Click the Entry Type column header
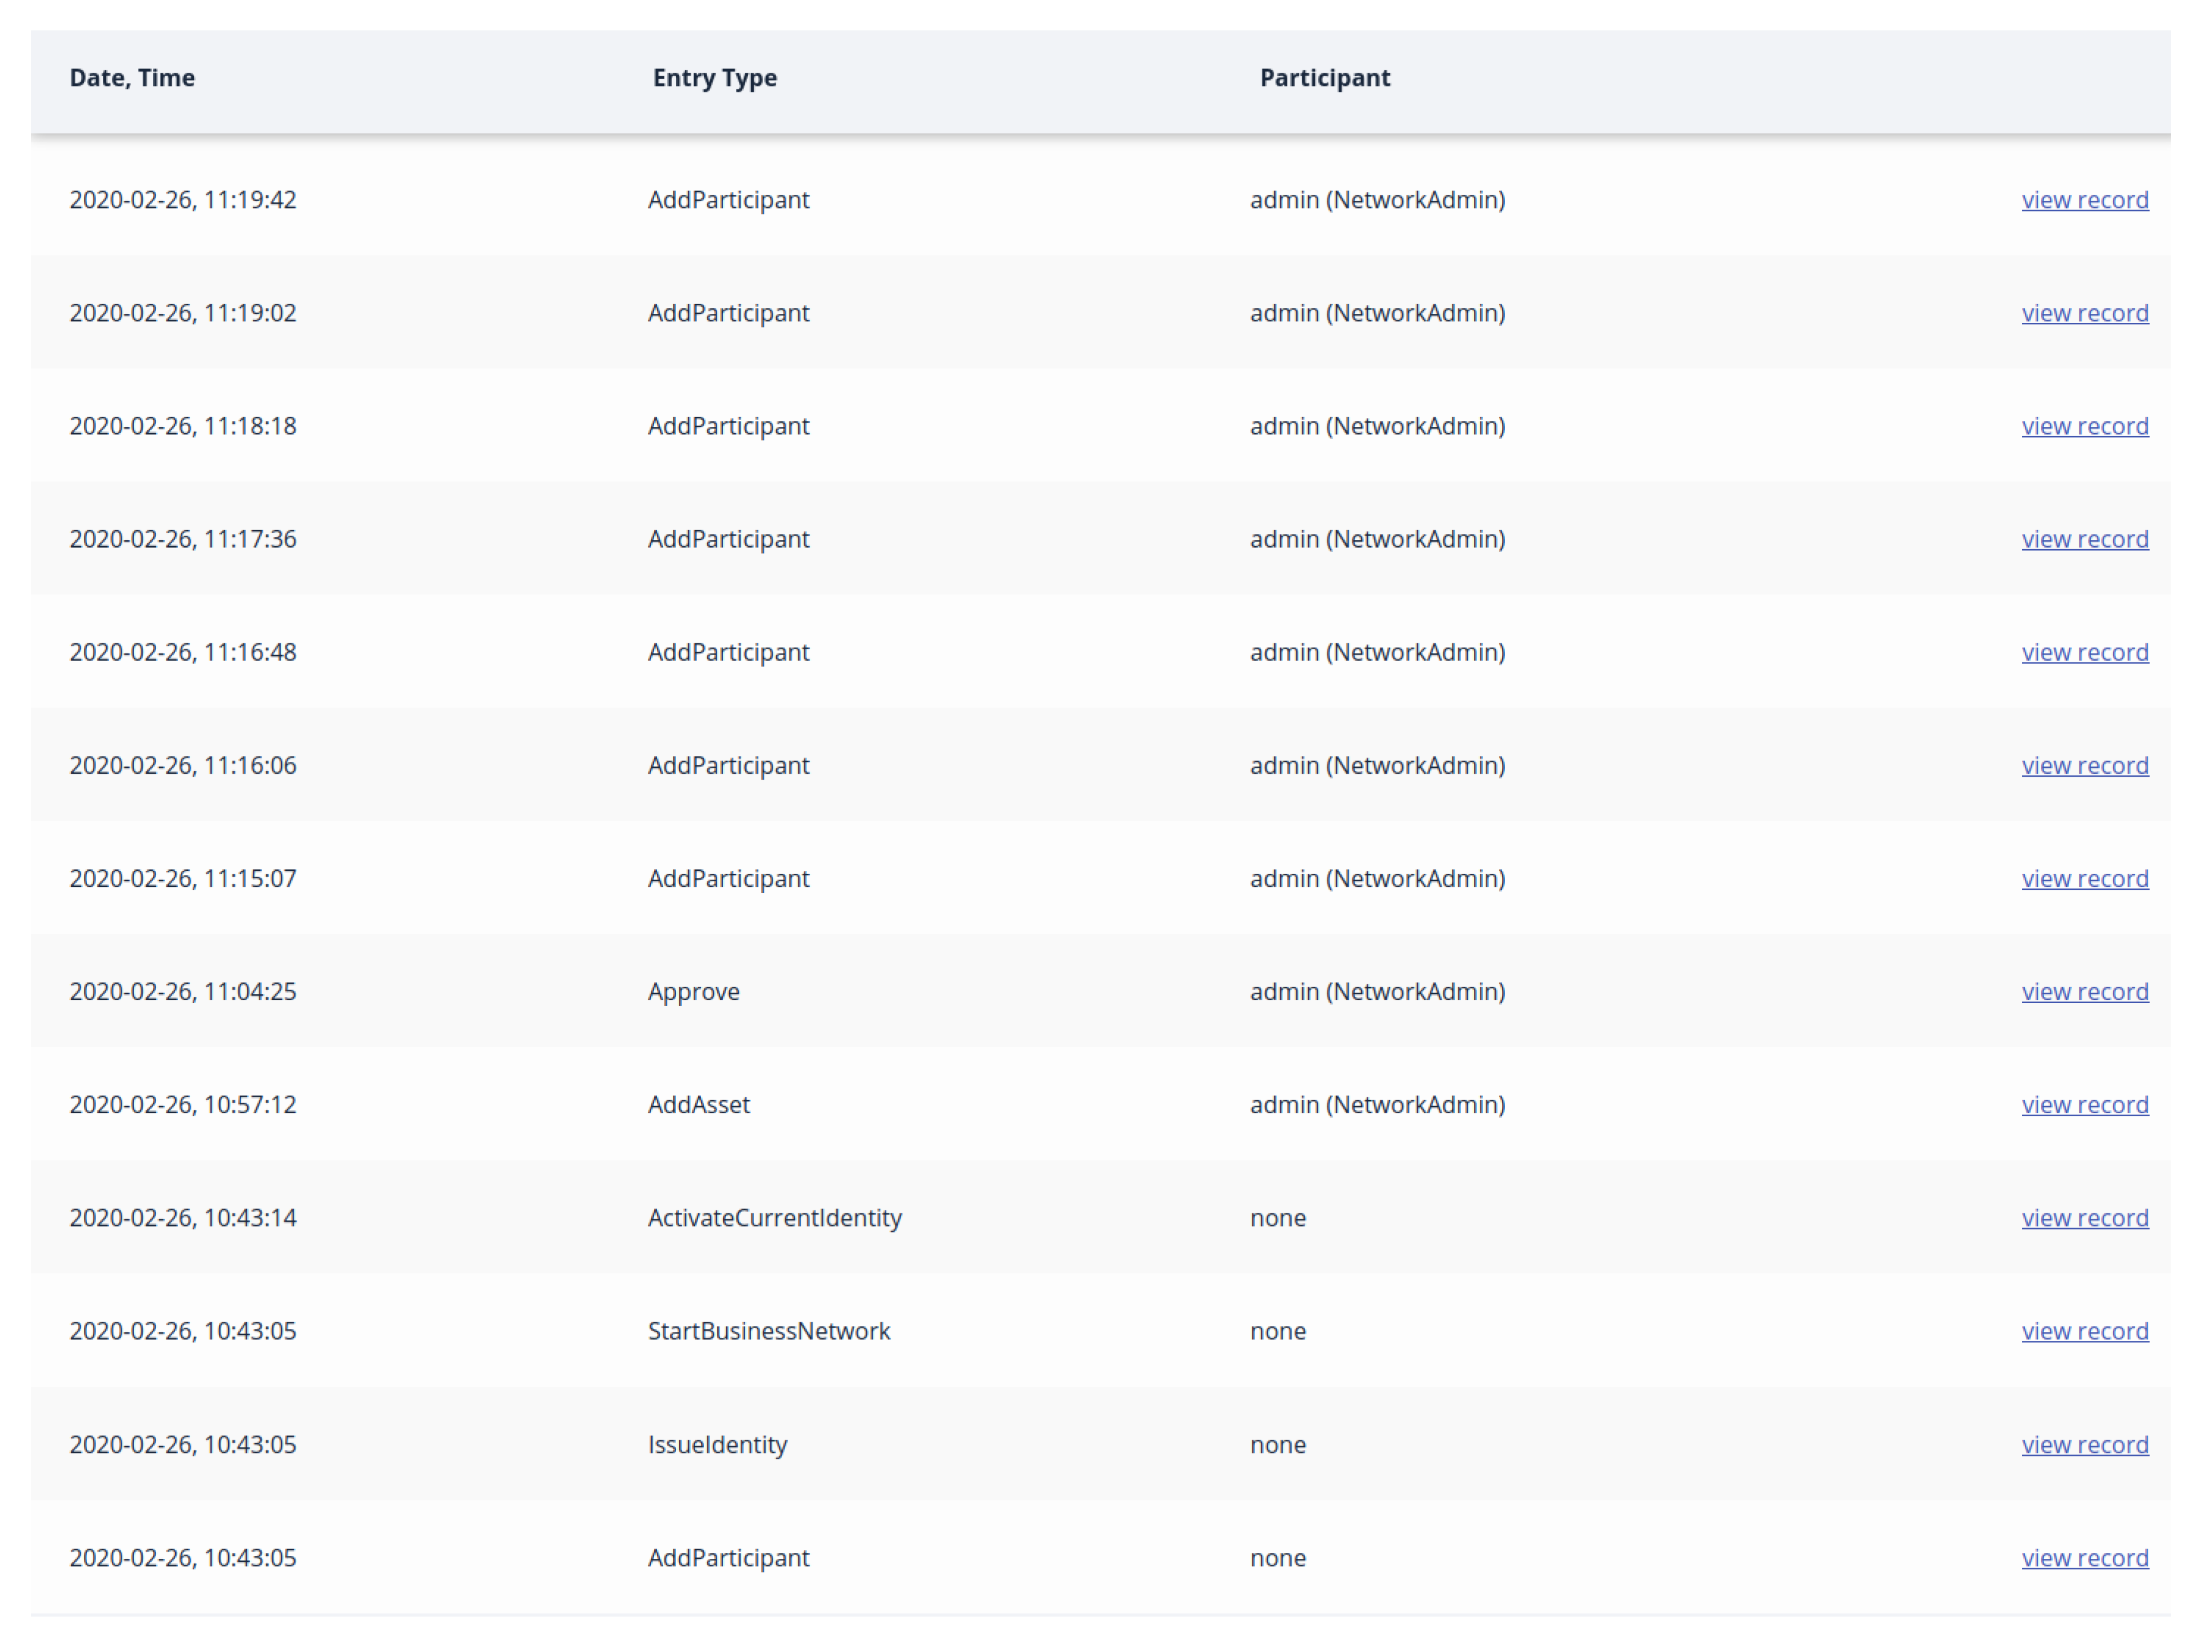This screenshot has width=2200, height=1641. (714, 79)
